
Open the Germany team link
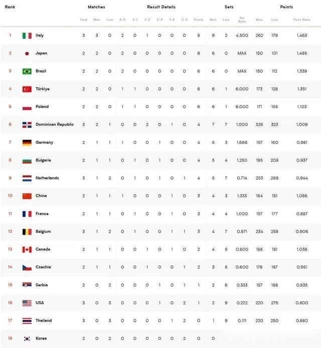[x=44, y=142]
